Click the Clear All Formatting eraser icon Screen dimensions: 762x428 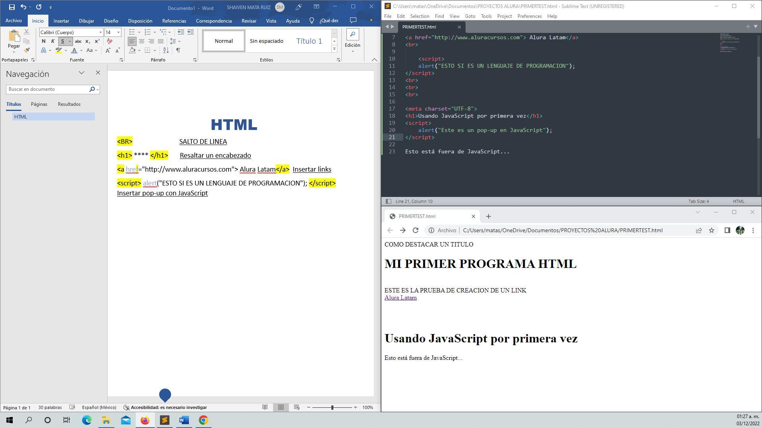coord(110,41)
